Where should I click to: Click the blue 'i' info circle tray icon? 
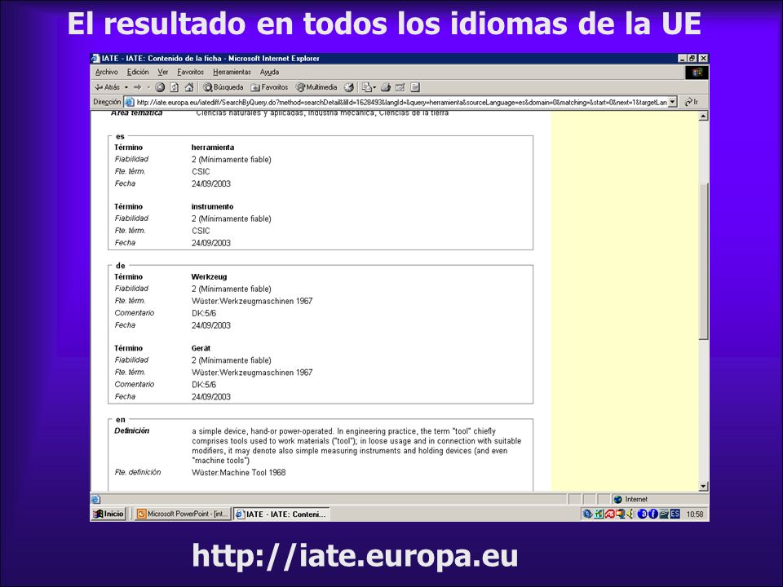click(x=653, y=514)
